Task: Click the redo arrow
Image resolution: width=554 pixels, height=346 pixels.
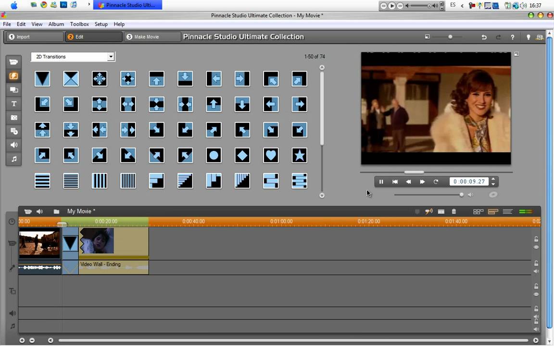Action: pos(498,37)
